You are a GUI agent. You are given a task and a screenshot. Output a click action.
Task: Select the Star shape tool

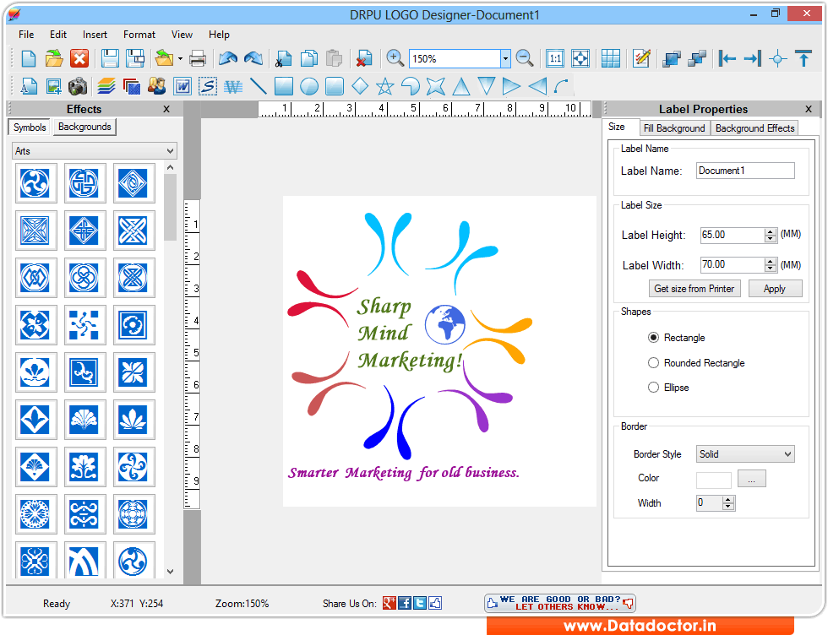click(384, 85)
